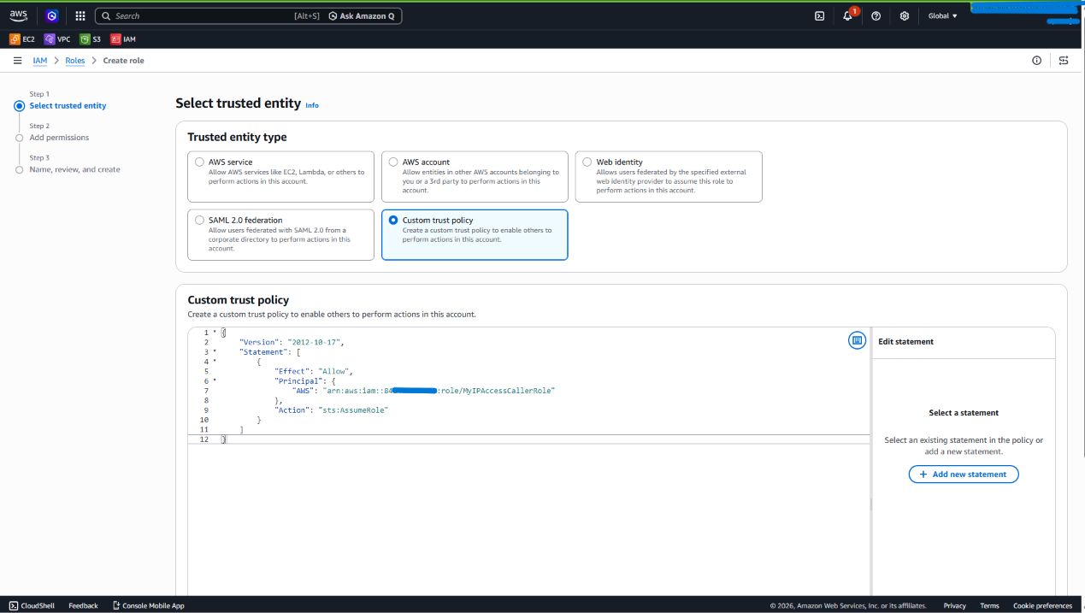Image resolution: width=1085 pixels, height=613 pixels.
Task: Open Ask Amazon Q assistant
Action: click(x=363, y=16)
